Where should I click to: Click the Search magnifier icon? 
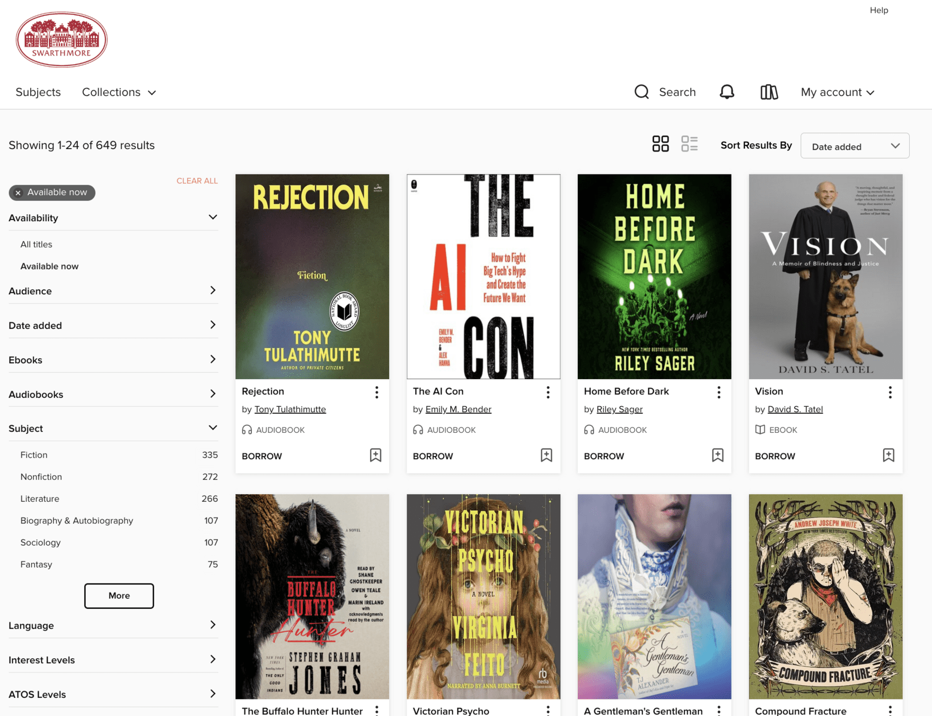click(641, 92)
